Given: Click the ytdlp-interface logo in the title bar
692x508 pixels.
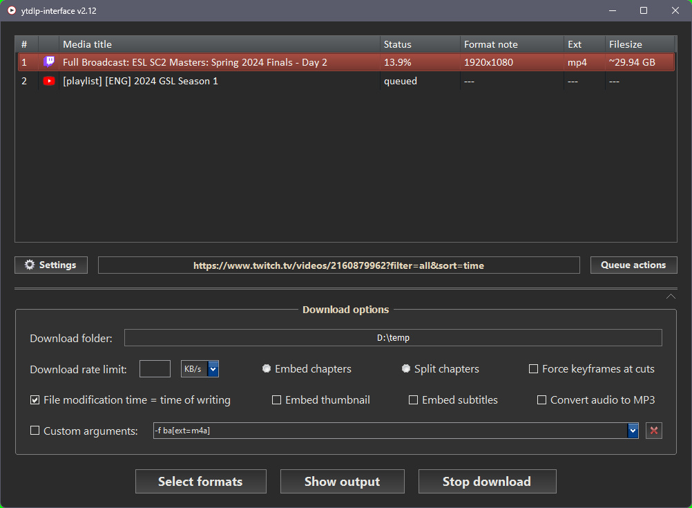Looking at the screenshot, I should (11, 10).
